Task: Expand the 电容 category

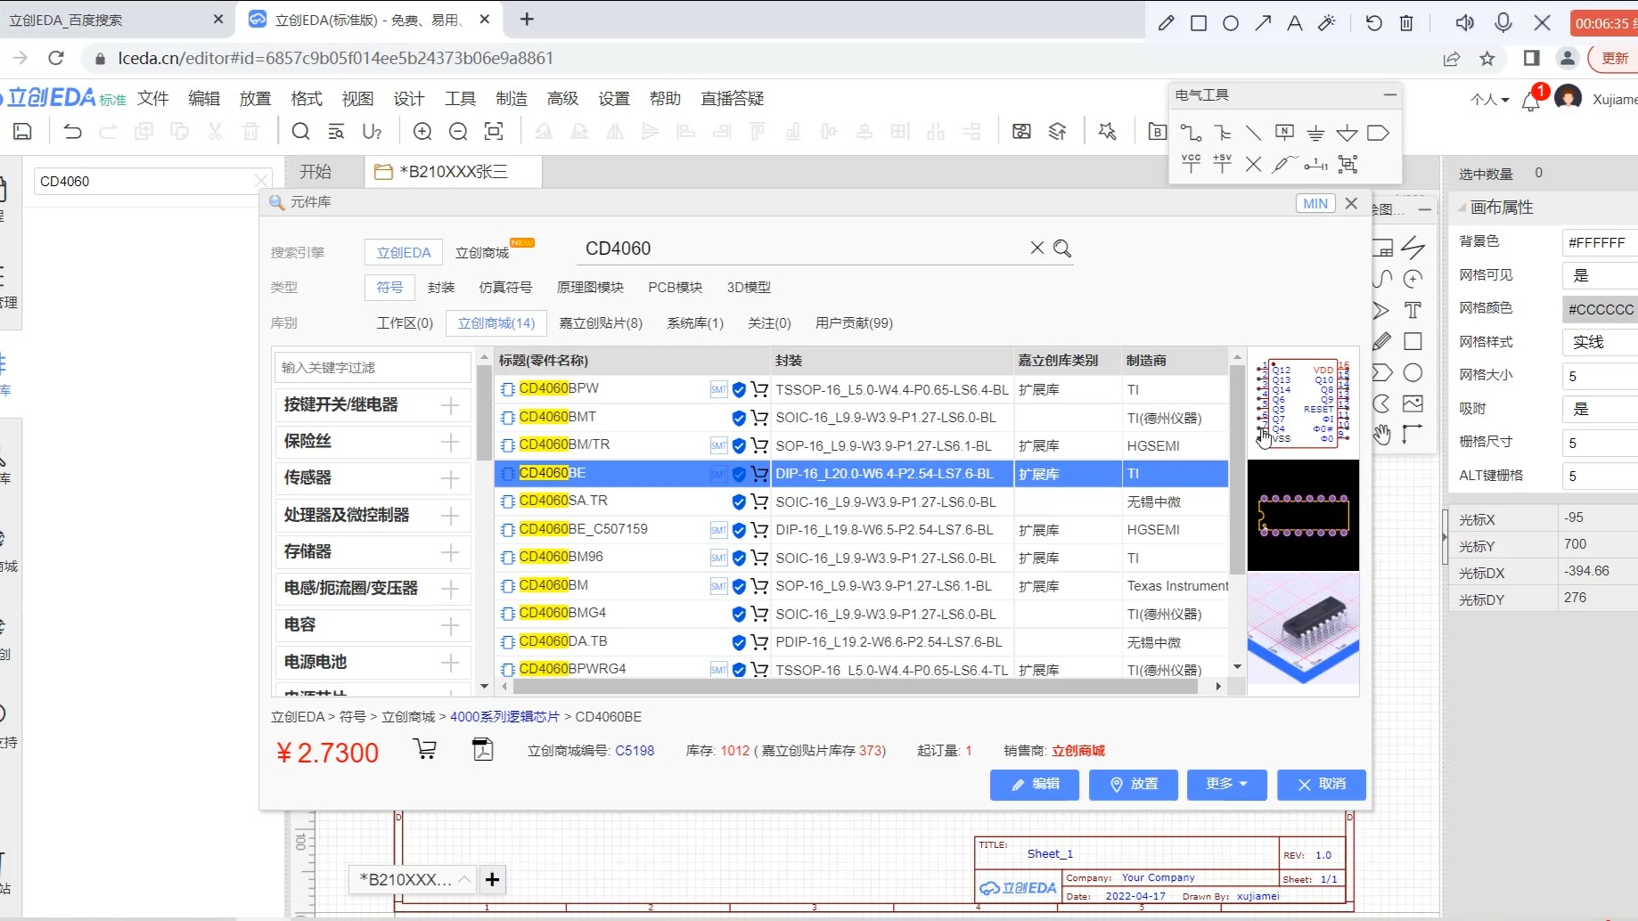Action: pos(450,625)
